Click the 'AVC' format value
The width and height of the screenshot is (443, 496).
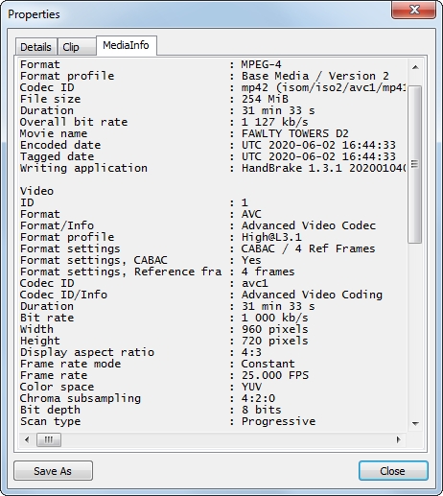coord(251,214)
